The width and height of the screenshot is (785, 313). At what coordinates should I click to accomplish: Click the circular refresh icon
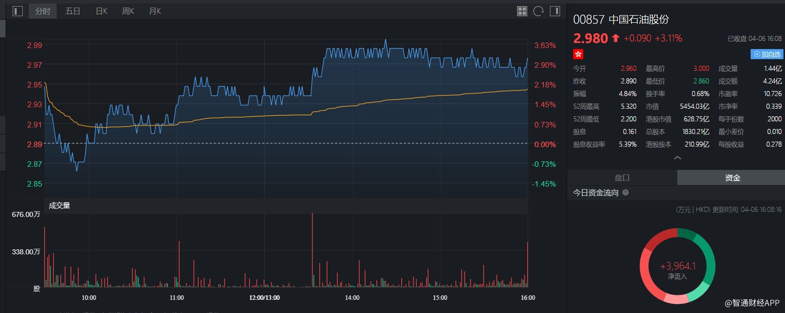tap(538, 11)
